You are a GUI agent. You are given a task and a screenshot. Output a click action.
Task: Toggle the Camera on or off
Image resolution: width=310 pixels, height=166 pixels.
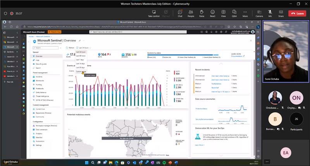(x=259, y=14)
